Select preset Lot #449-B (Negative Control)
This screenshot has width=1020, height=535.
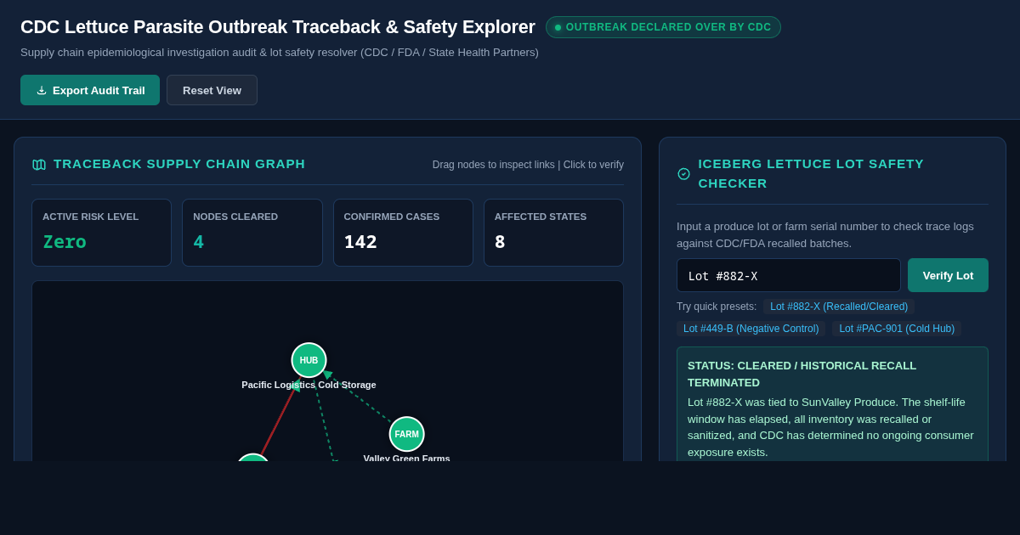tap(751, 329)
